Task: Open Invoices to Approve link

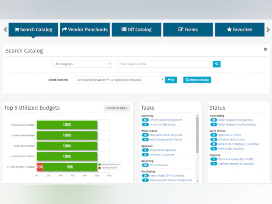Action: pos(162,155)
